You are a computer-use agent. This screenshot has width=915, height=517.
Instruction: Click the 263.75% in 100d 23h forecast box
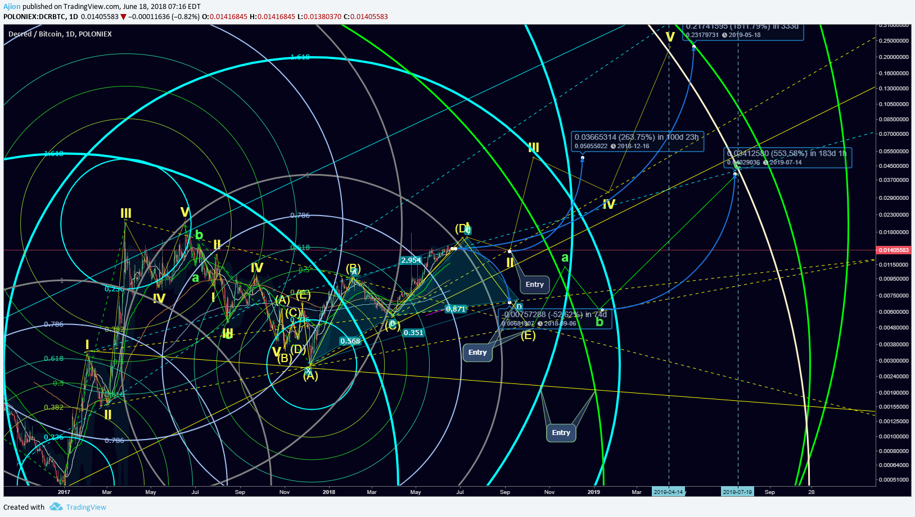(x=637, y=141)
